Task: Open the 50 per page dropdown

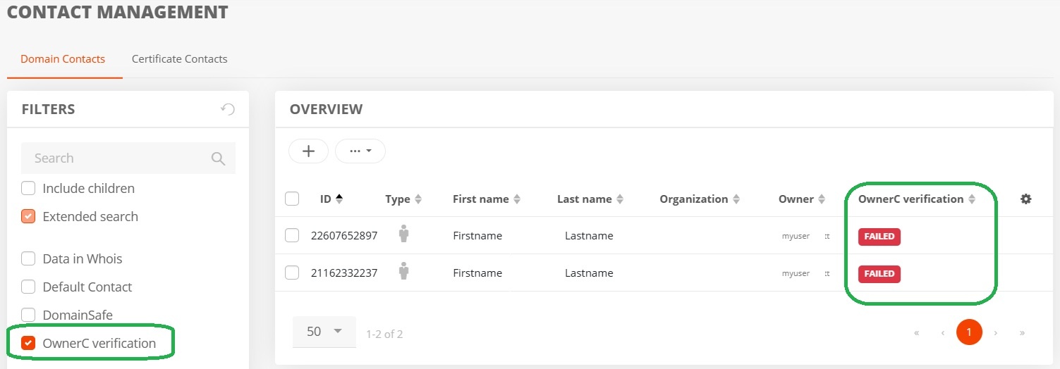Action: (x=324, y=331)
